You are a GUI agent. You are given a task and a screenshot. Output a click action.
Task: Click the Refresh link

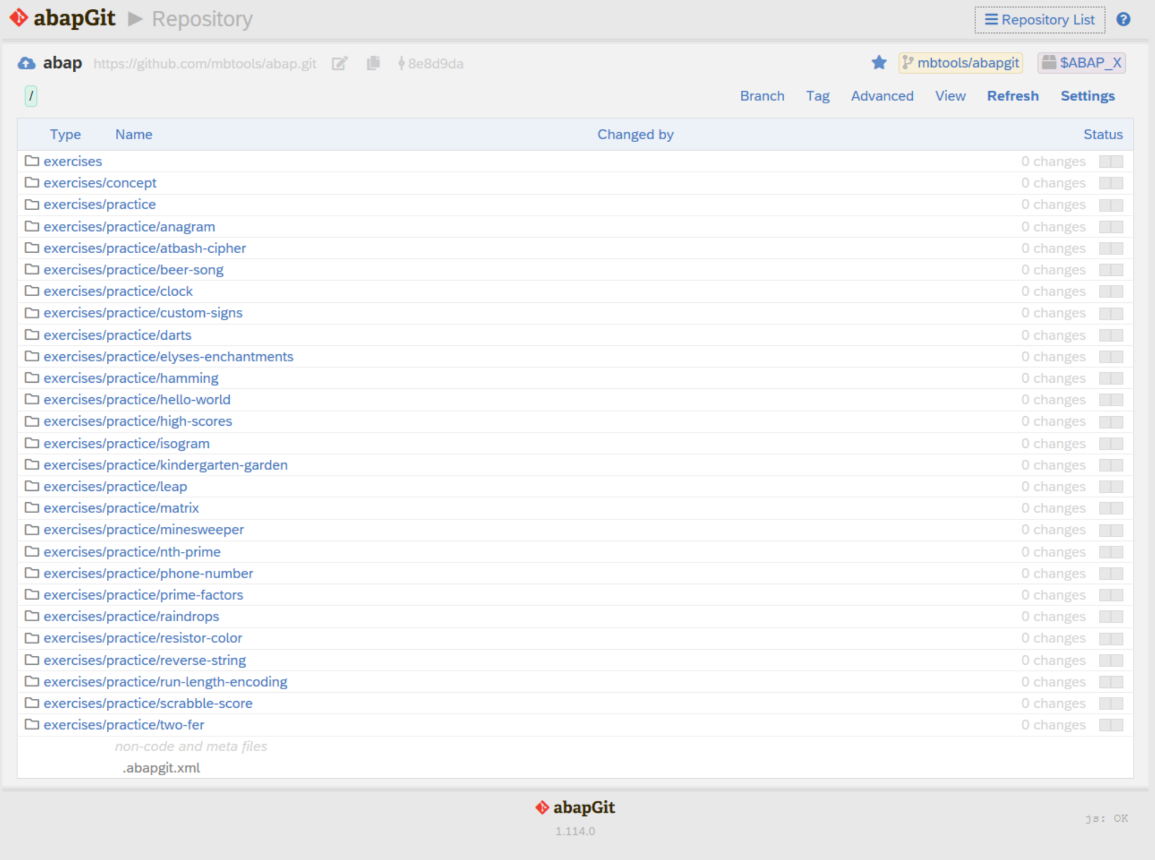[x=1013, y=96]
